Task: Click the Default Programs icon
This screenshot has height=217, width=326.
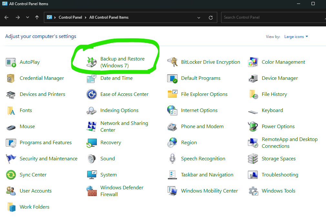Action: pyautogui.click(x=172, y=78)
